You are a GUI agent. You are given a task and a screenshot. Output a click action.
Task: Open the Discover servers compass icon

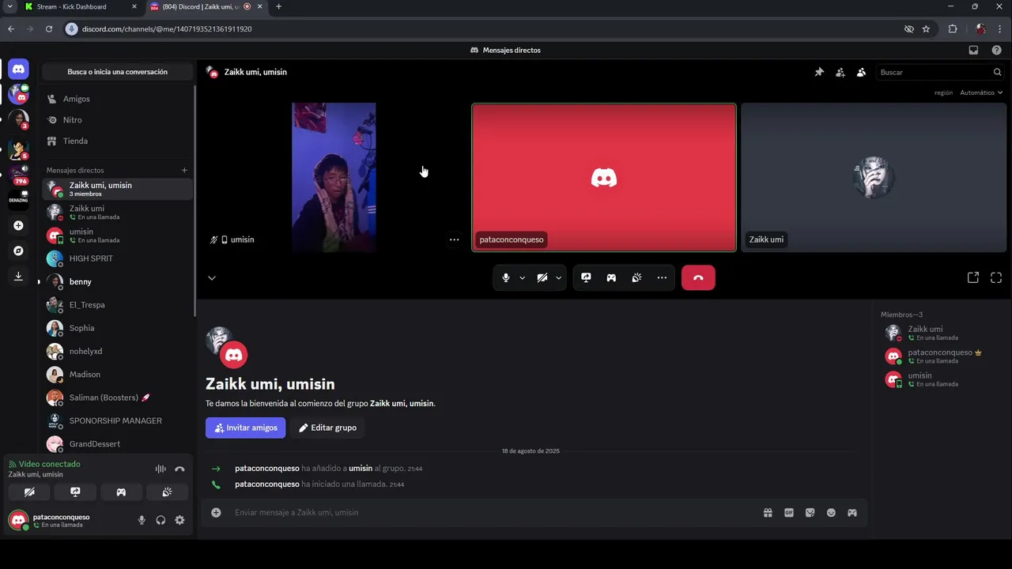tap(18, 251)
